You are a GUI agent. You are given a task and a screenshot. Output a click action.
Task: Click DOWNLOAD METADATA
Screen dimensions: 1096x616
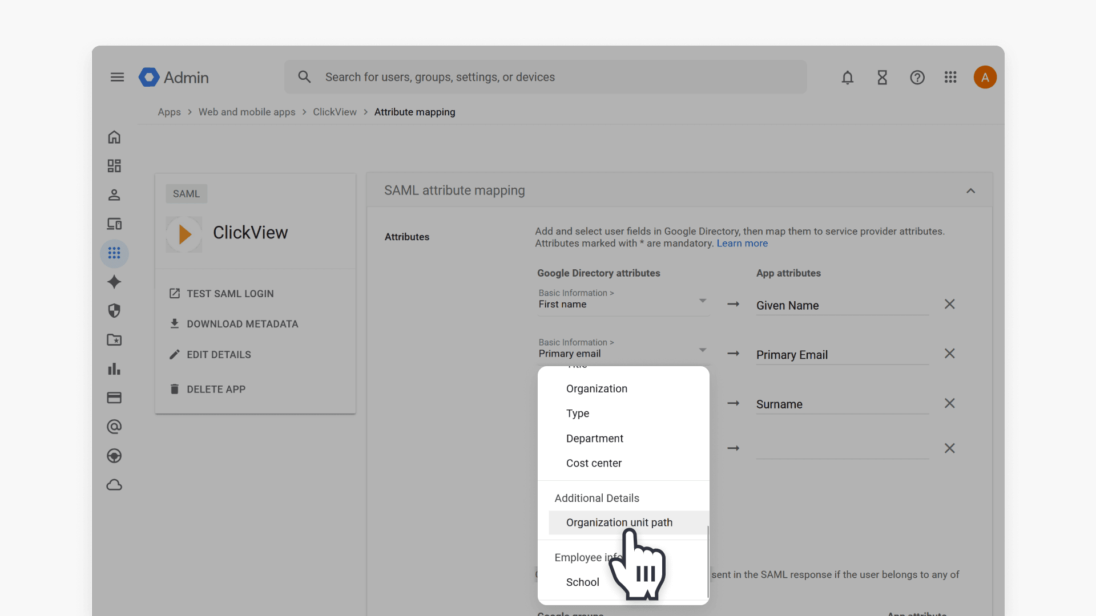coord(233,324)
